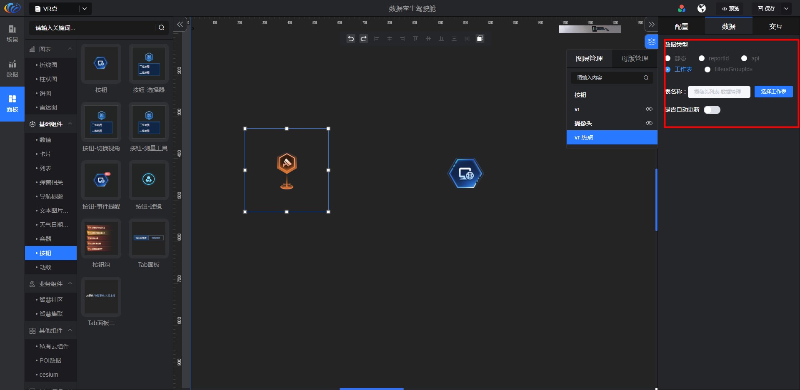Click the redo arrow in canvas toolbar
The width and height of the screenshot is (800, 390).
point(364,39)
